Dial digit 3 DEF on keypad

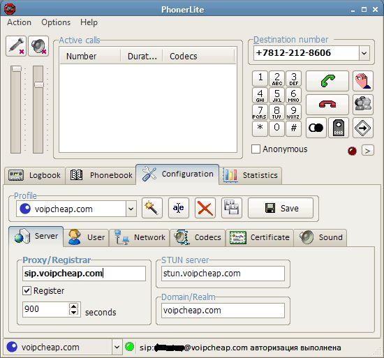(293, 79)
